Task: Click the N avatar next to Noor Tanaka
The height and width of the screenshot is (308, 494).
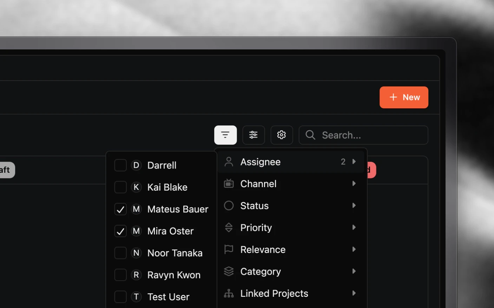Action: coord(136,253)
